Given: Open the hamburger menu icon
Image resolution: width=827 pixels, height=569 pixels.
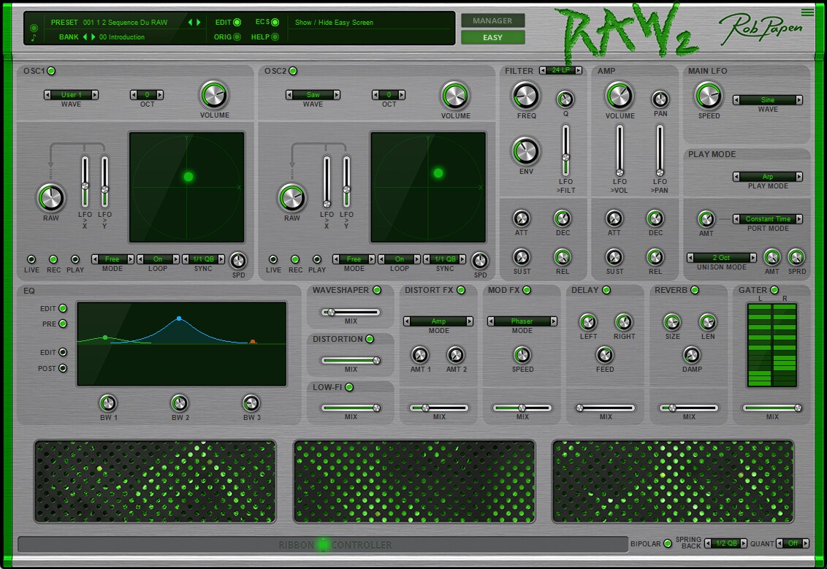Looking at the screenshot, I should click(807, 12).
